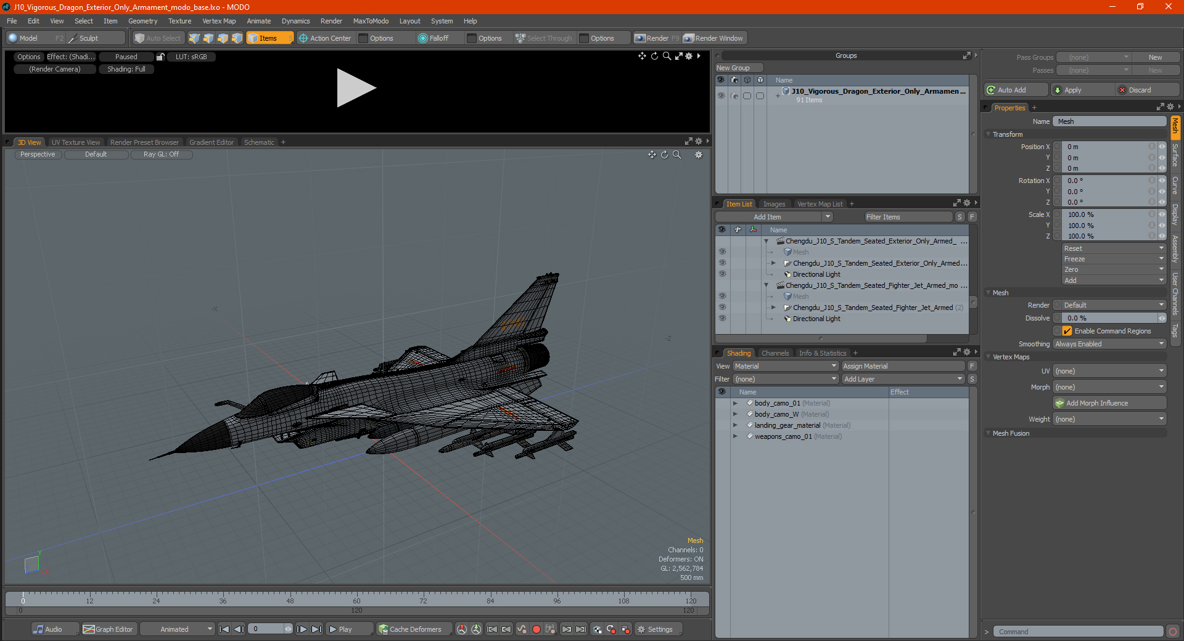
Task: Toggle visibility of second Directional Light
Action: coord(722,319)
